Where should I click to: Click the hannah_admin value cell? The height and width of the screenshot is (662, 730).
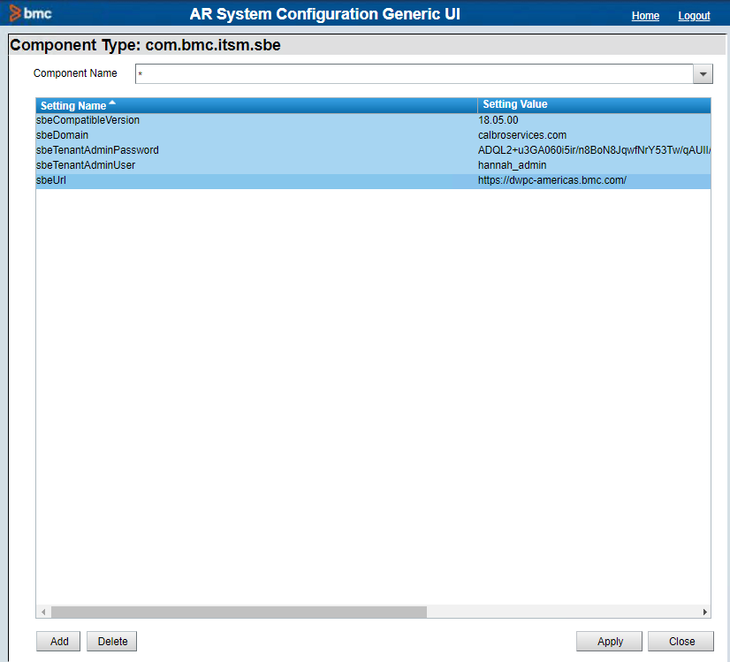(513, 165)
